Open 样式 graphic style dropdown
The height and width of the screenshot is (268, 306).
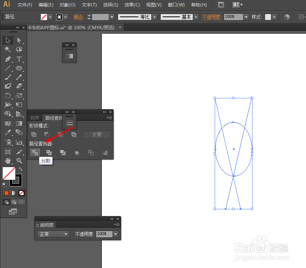[x=274, y=17]
